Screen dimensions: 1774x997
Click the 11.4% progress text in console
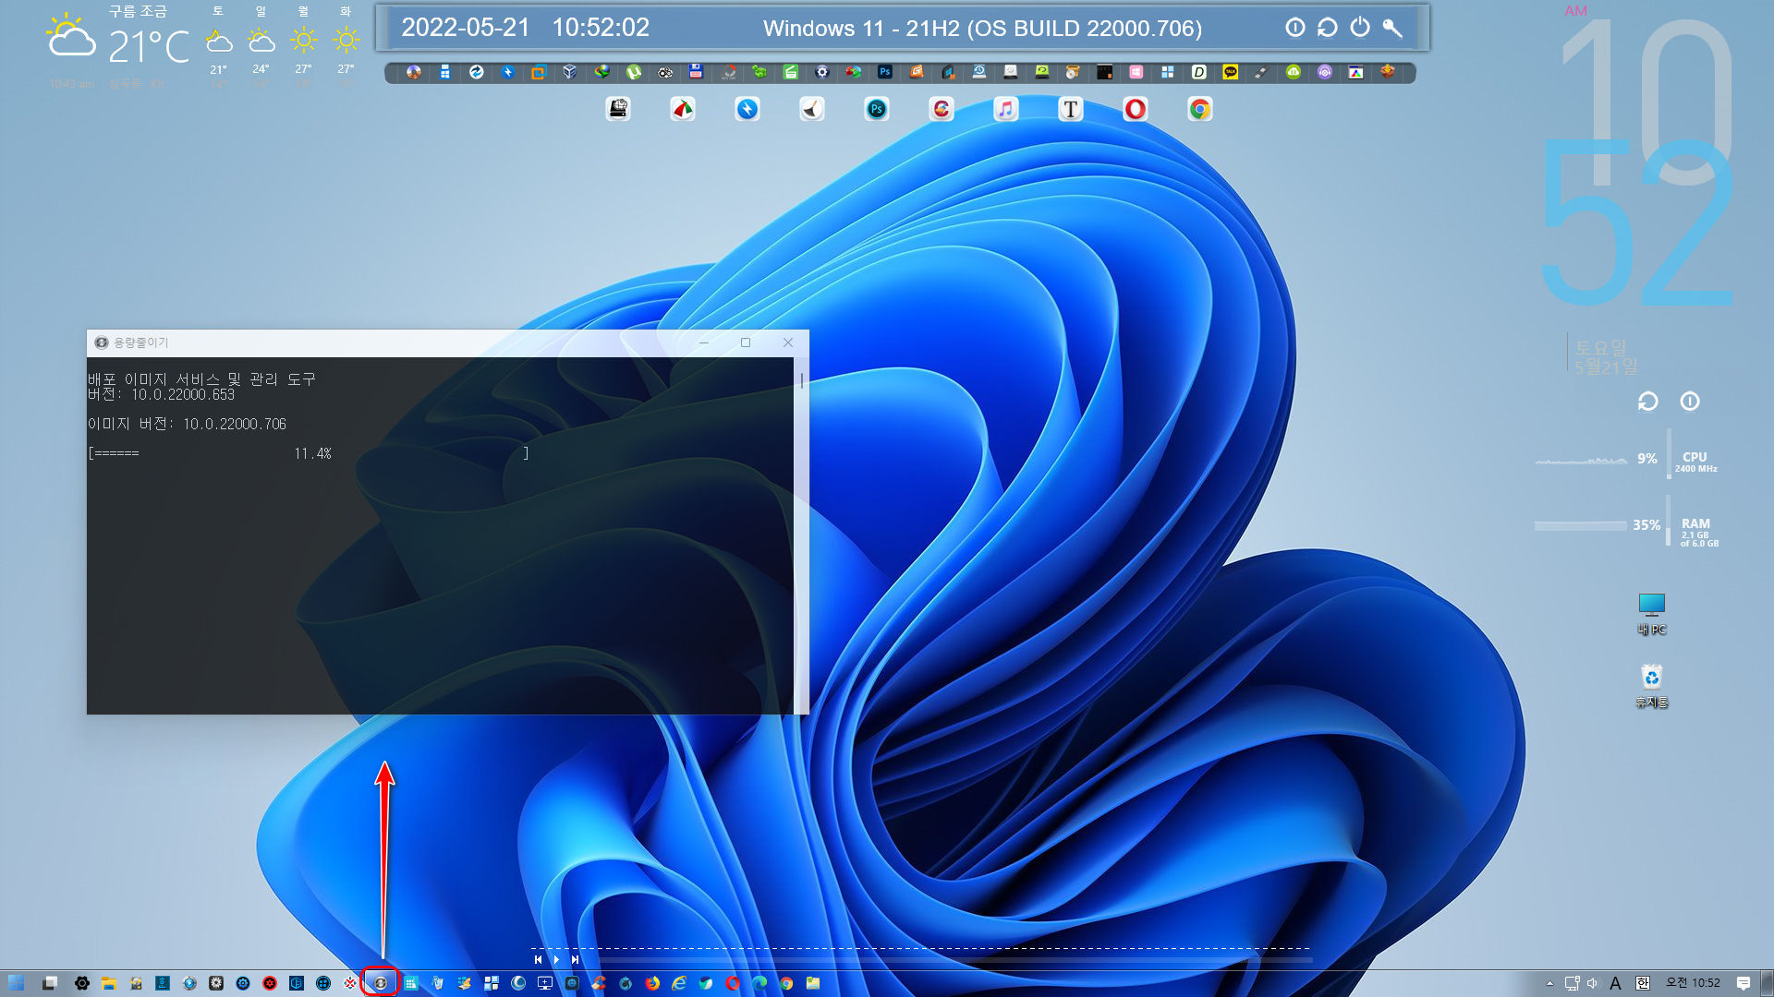click(312, 453)
